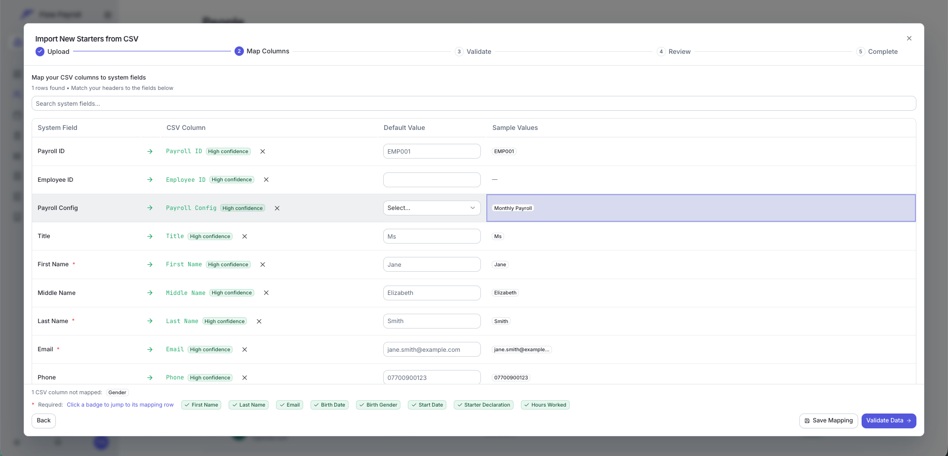Jump to the Validate step
The height and width of the screenshot is (456, 948).
(473, 51)
